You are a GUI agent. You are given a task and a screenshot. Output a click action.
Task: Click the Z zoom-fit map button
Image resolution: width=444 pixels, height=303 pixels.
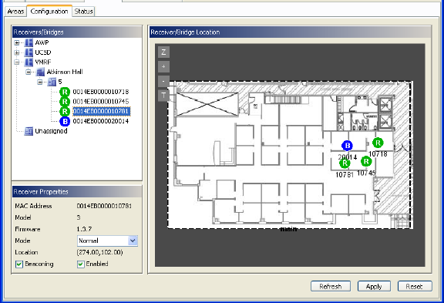pyautogui.click(x=163, y=52)
